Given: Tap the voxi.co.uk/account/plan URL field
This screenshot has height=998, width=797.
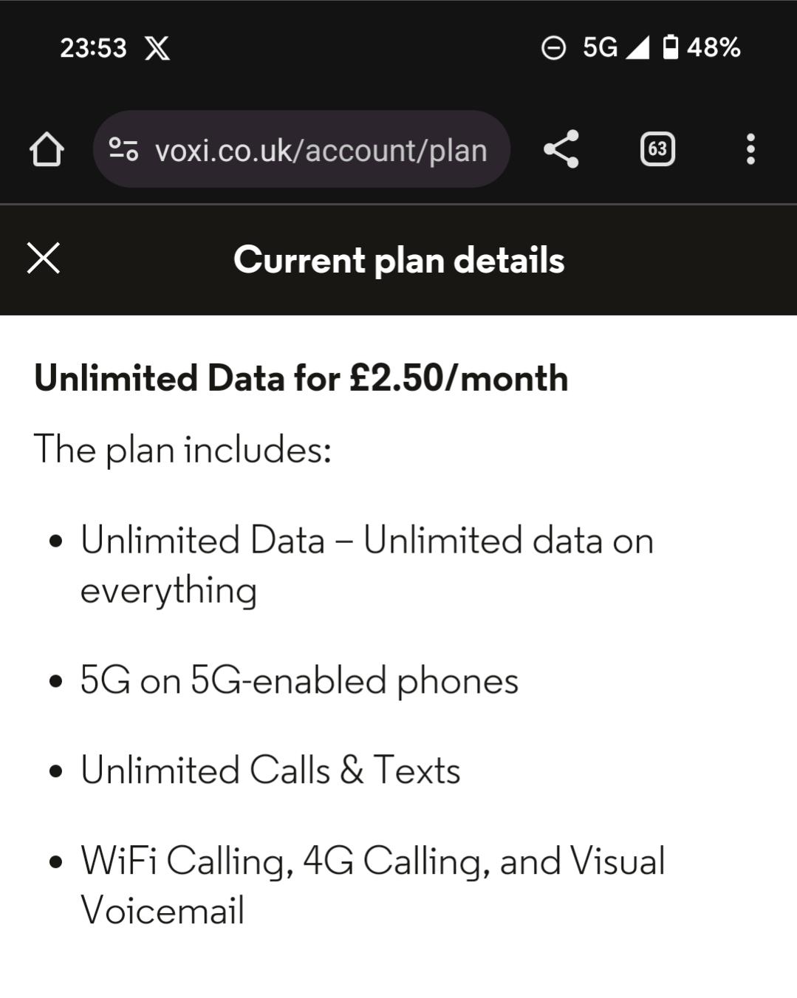Looking at the screenshot, I should click(x=321, y=150).
